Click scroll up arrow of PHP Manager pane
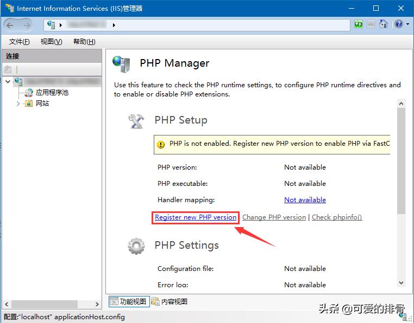The image size is (414, 323). coord(401,104)
